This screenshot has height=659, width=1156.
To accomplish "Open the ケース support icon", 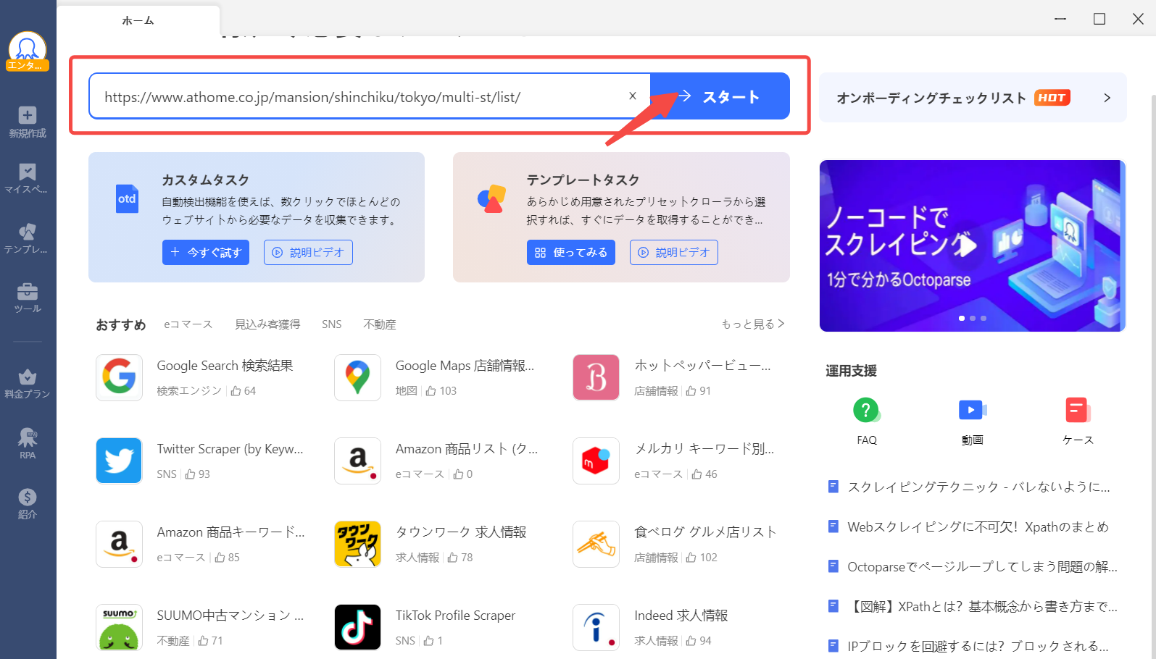I will [x=1077, y=411].
